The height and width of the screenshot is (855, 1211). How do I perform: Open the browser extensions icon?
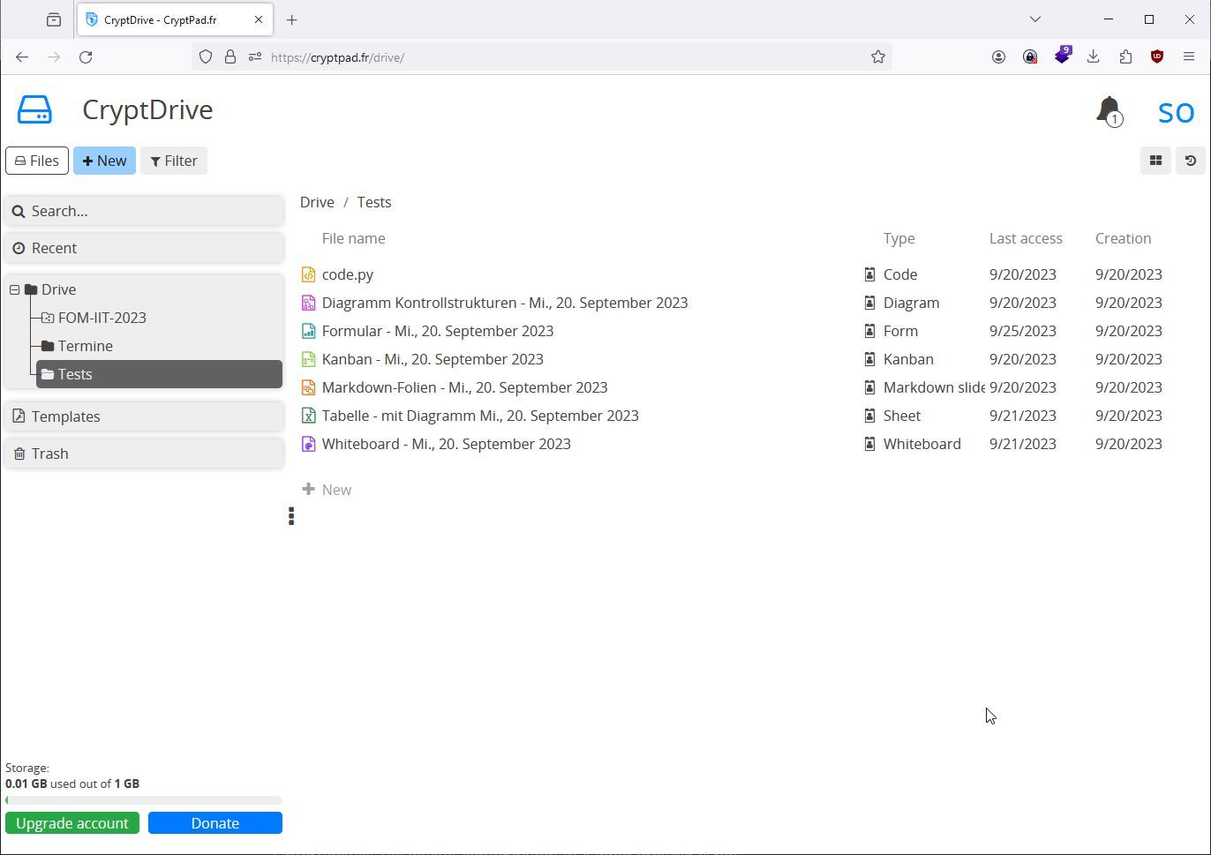pos(1124,57)
